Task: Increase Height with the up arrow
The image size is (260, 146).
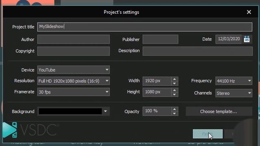Action: [x=174, y=90]
